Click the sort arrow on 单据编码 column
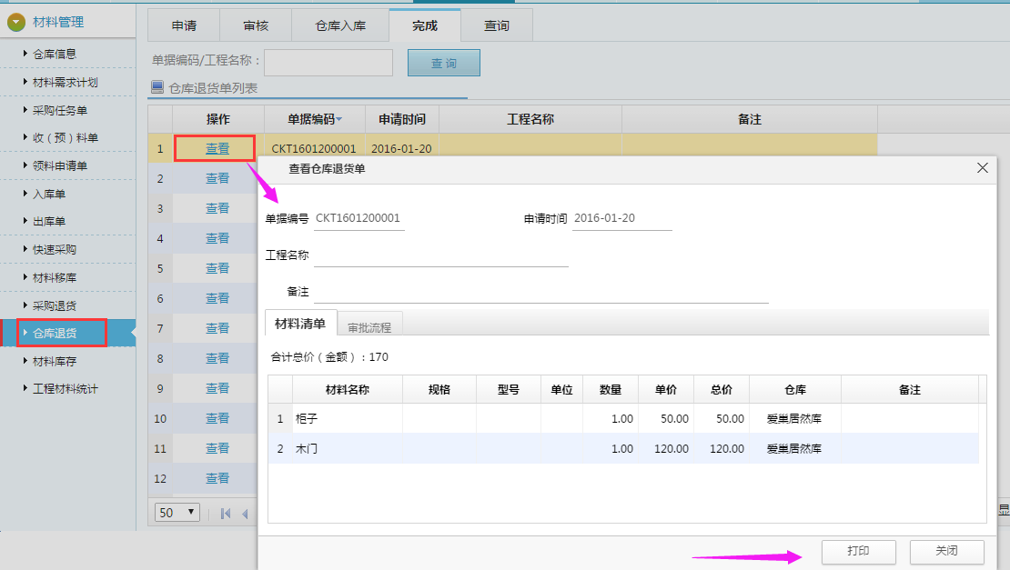 tap(339, 120)
